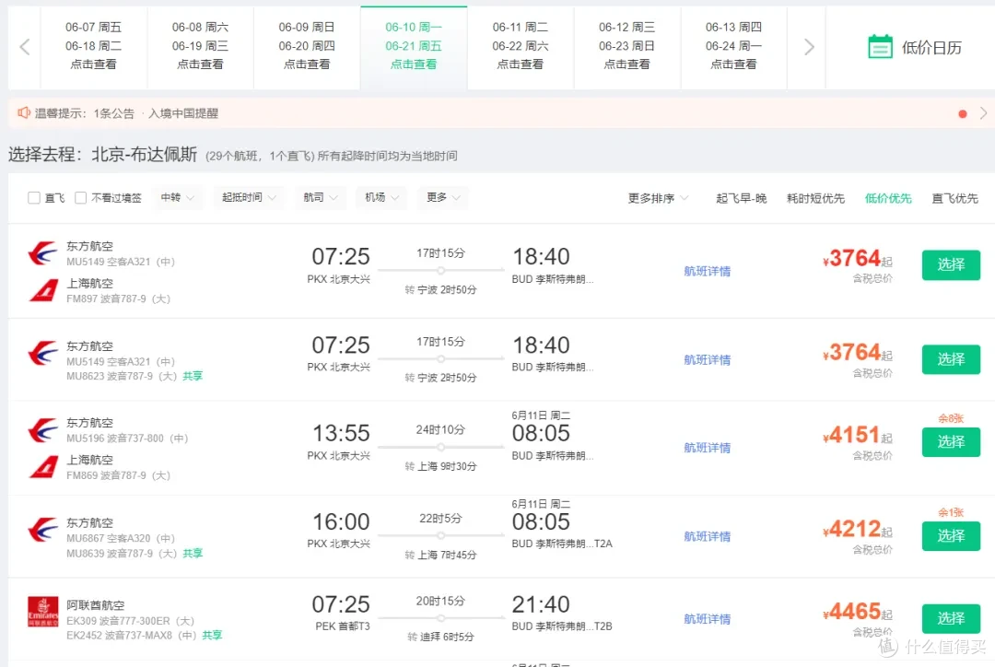This screenshot has width=995, height=667.
Task: Click 共享 tag next to EK2452
Action: [212, 635]
